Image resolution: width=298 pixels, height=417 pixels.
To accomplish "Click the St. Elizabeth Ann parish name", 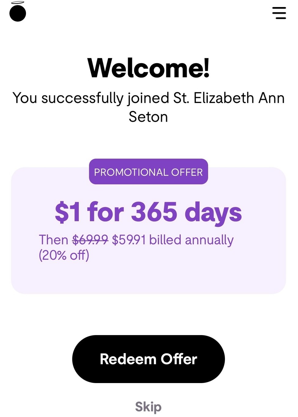I will coord(229,98).
